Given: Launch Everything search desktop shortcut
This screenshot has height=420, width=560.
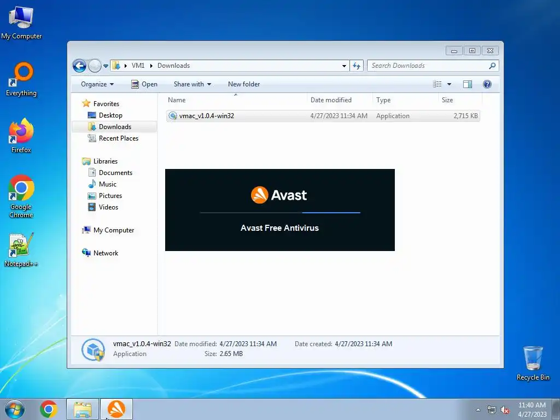Looking at the screenshot, I should pyautogui.click(x=21, y=79).
